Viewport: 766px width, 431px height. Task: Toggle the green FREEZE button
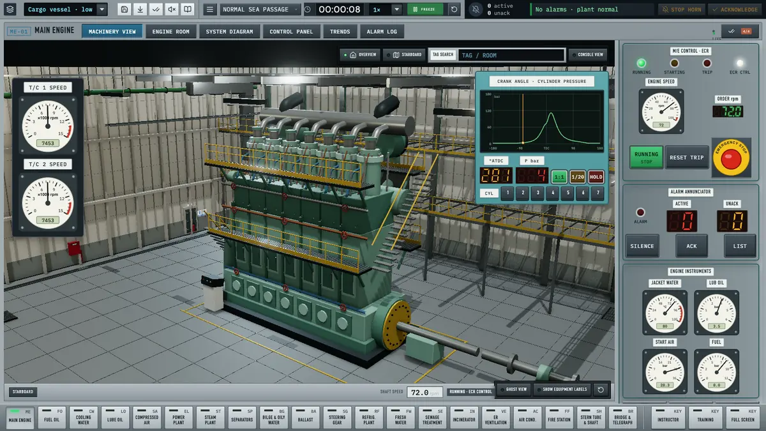coord(425,10)
